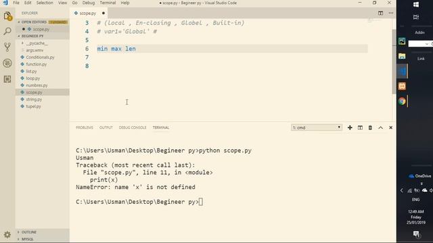This screenshot has height=243, width=433.
Task: Click the terminal command prompt input
Action: tap(200, 202)
